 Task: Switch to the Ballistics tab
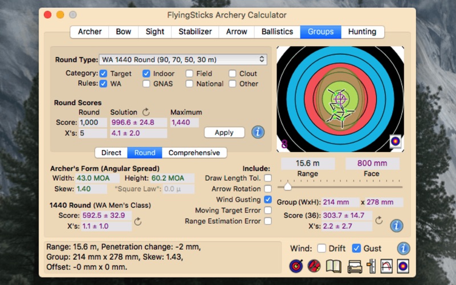277,32
